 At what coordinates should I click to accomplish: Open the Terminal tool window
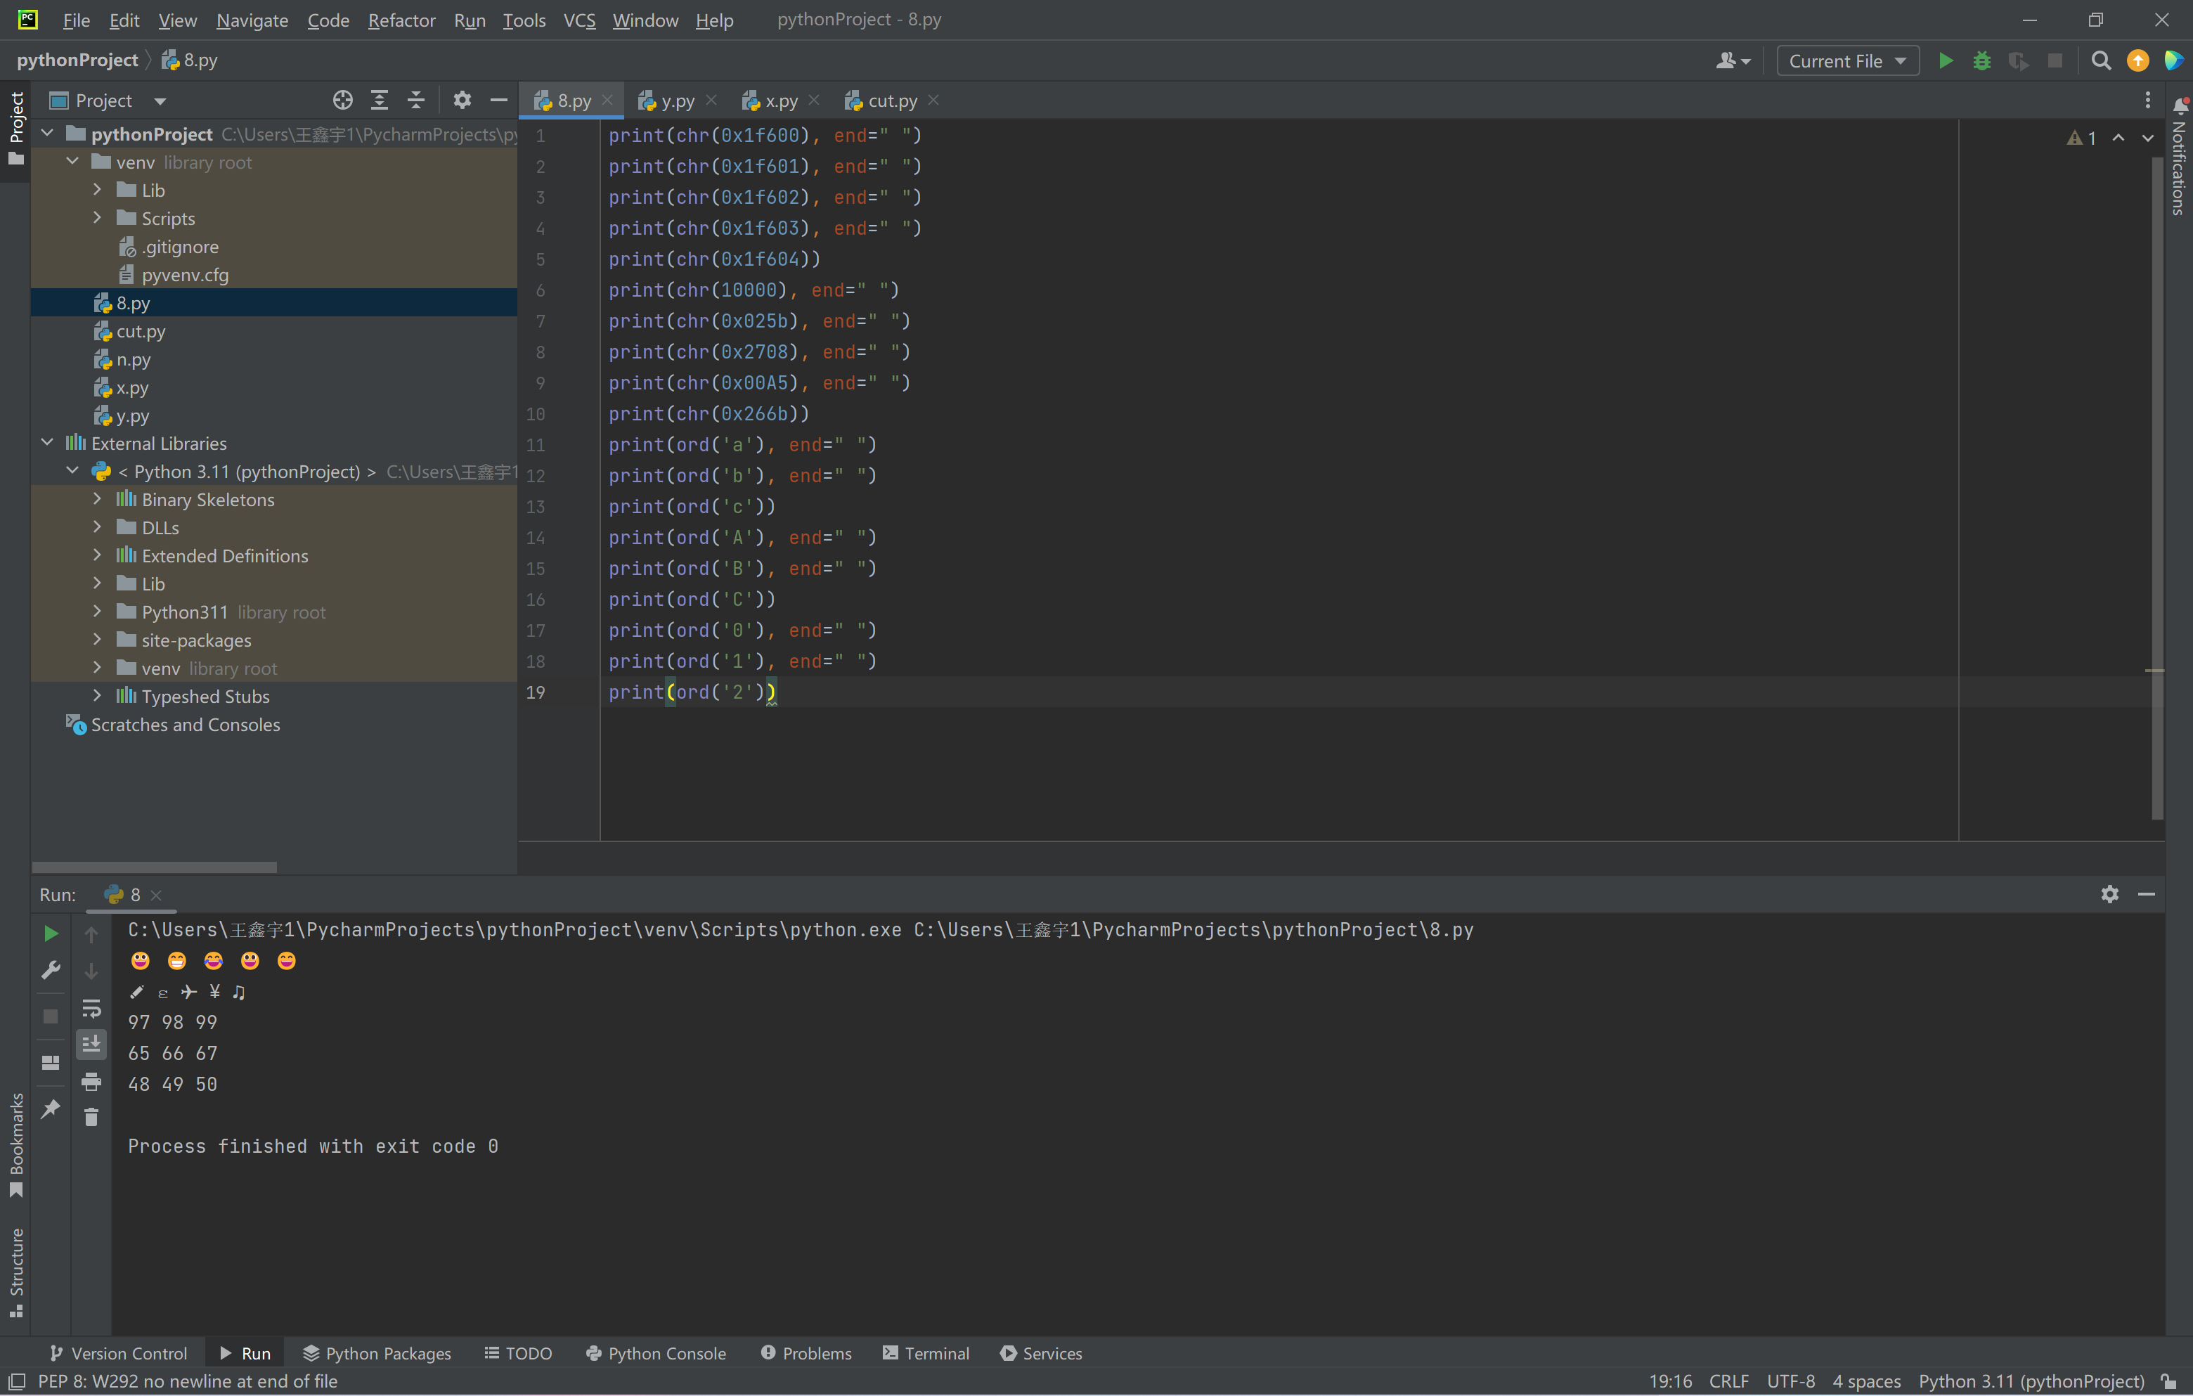coord(926,1353)
